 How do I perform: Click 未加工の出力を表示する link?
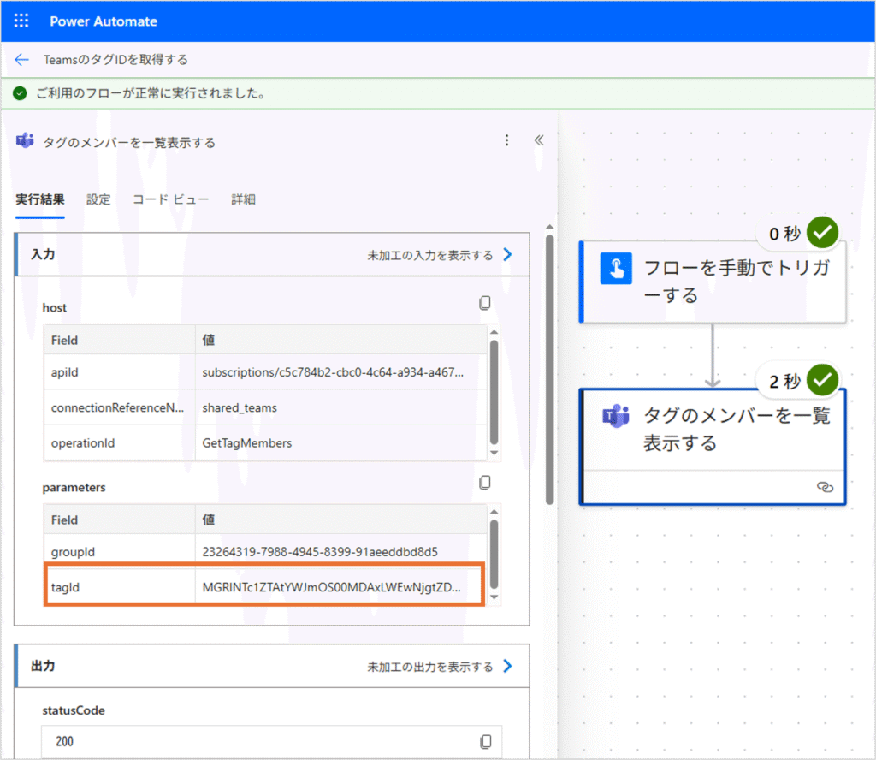tap(429, 667)
